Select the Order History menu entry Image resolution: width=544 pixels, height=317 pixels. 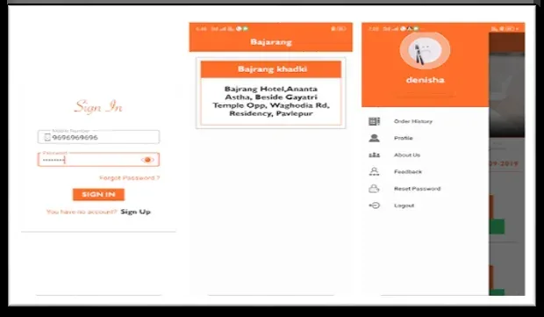413,121
